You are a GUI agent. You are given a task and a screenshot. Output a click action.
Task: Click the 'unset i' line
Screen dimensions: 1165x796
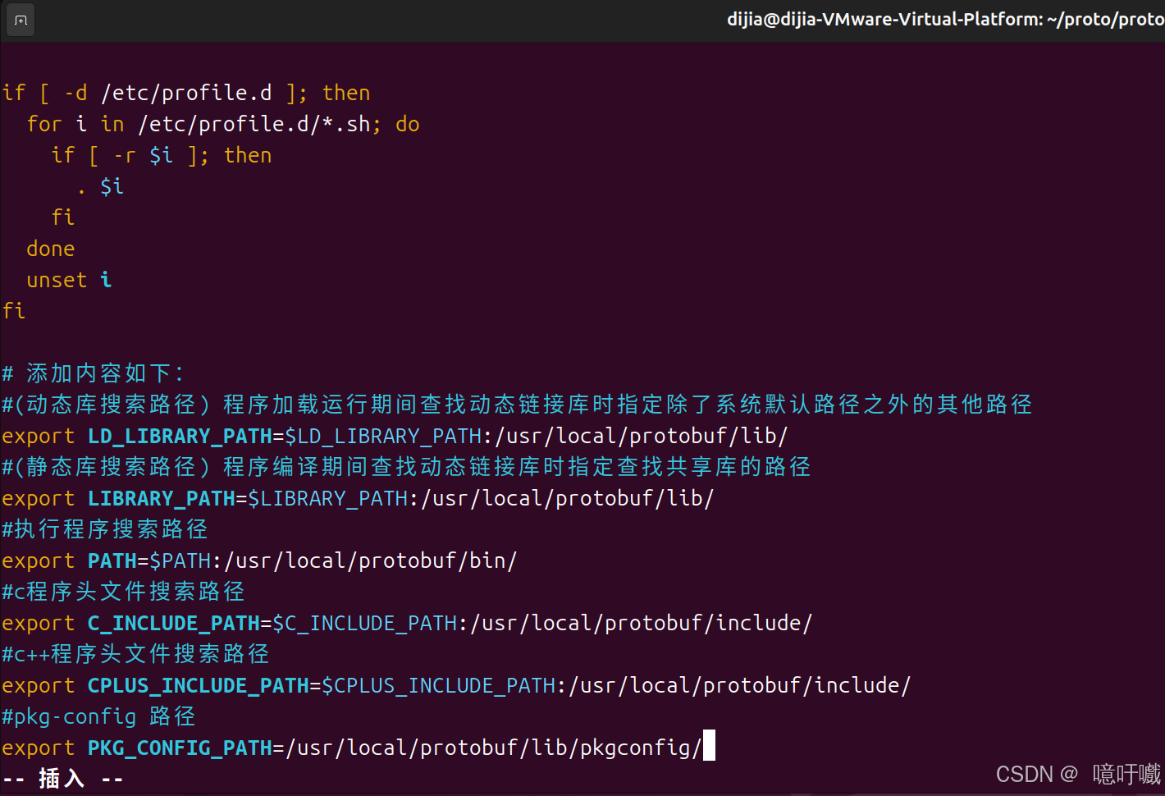tap(69, 280)
